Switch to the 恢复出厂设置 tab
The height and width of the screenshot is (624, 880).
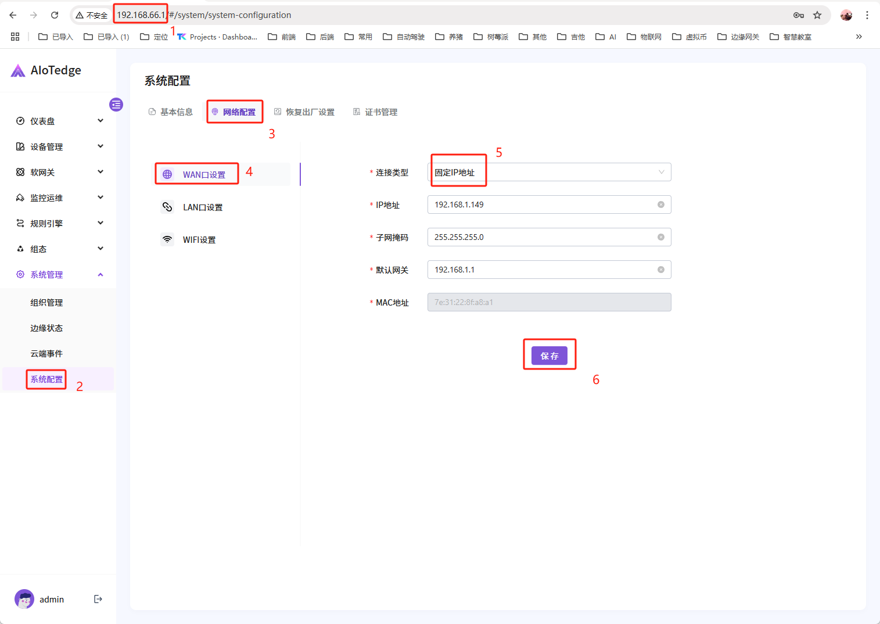(x=304, y=112)
